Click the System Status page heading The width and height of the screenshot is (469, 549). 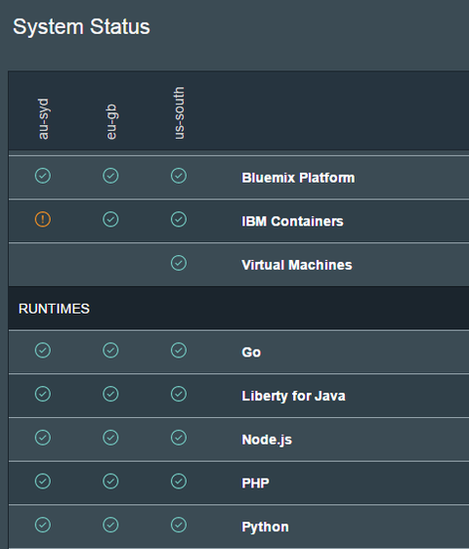tap(81, 26)
